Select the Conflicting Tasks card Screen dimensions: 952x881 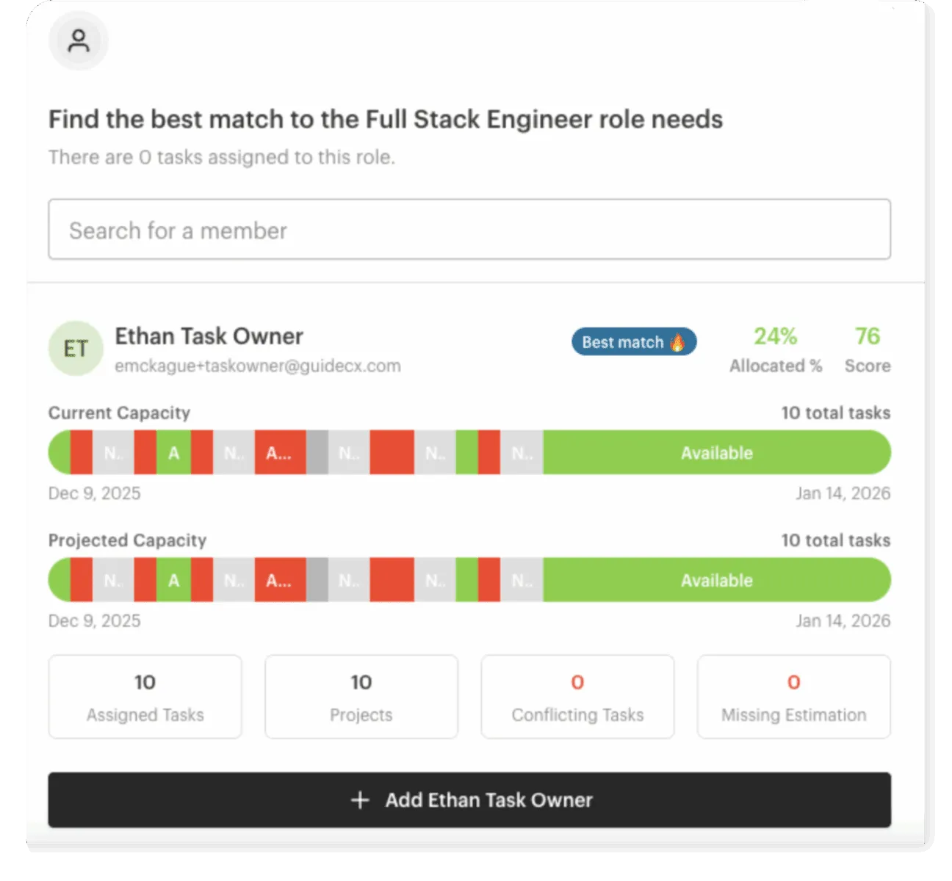coord(577,697)
